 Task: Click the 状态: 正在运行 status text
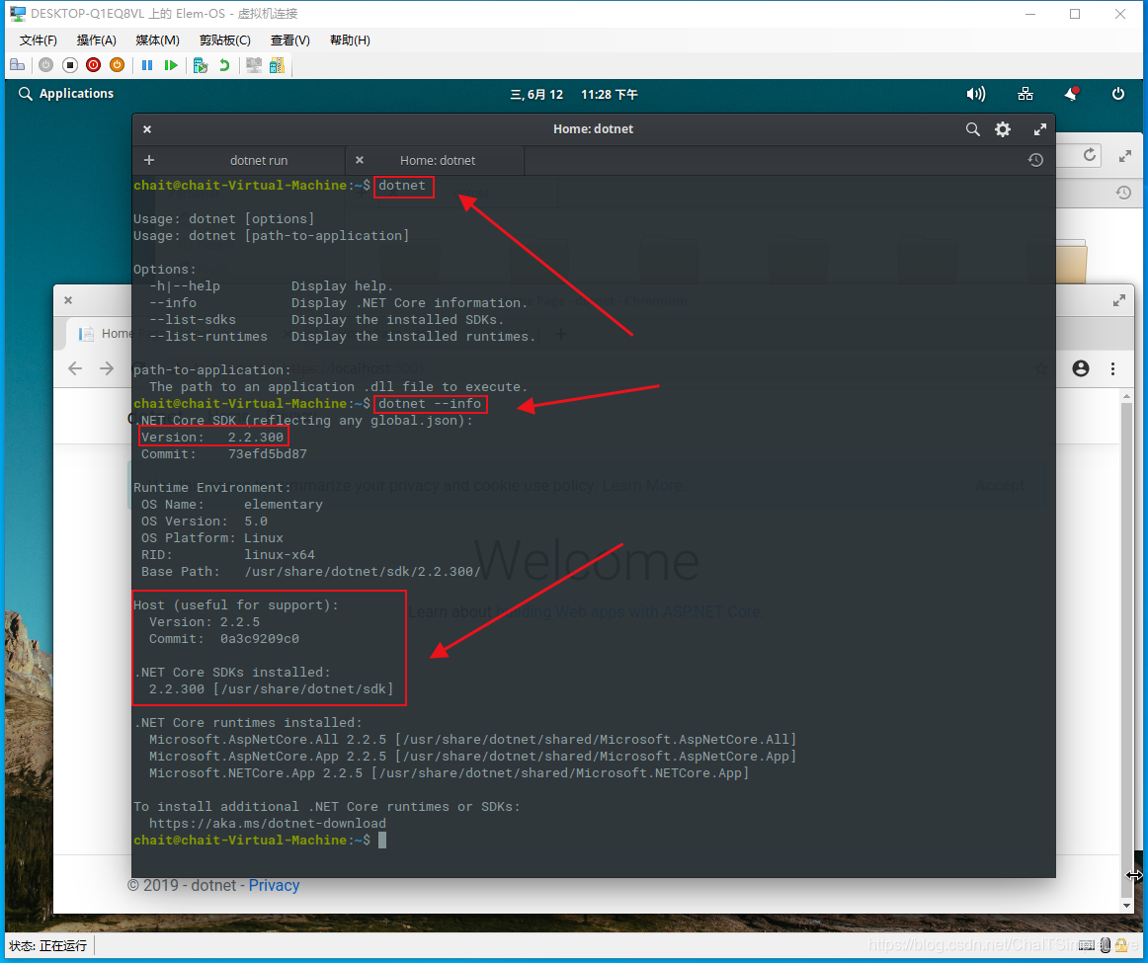pyautogui.click(x=48, y=945)
